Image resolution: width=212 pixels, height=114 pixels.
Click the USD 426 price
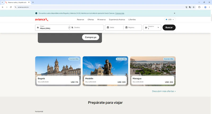point(169,82)
